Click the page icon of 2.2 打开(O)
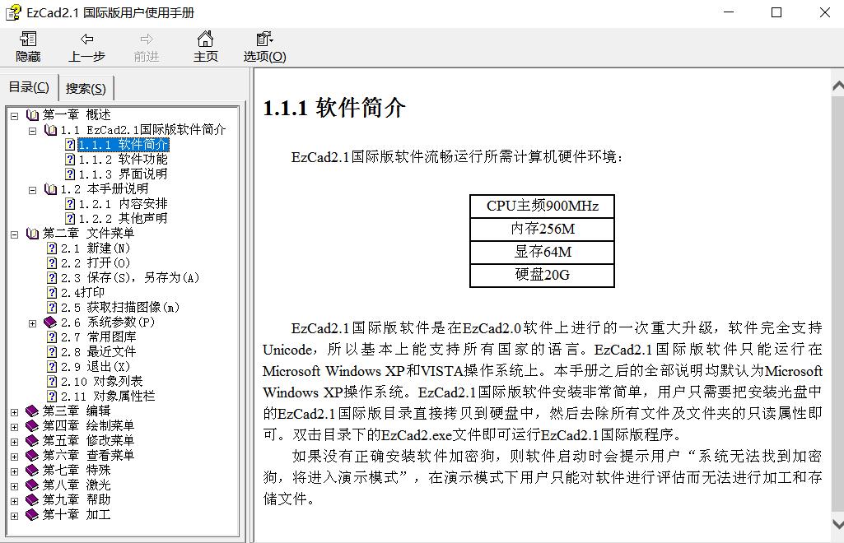Screen dimensions: 844x543 [52, 263]
